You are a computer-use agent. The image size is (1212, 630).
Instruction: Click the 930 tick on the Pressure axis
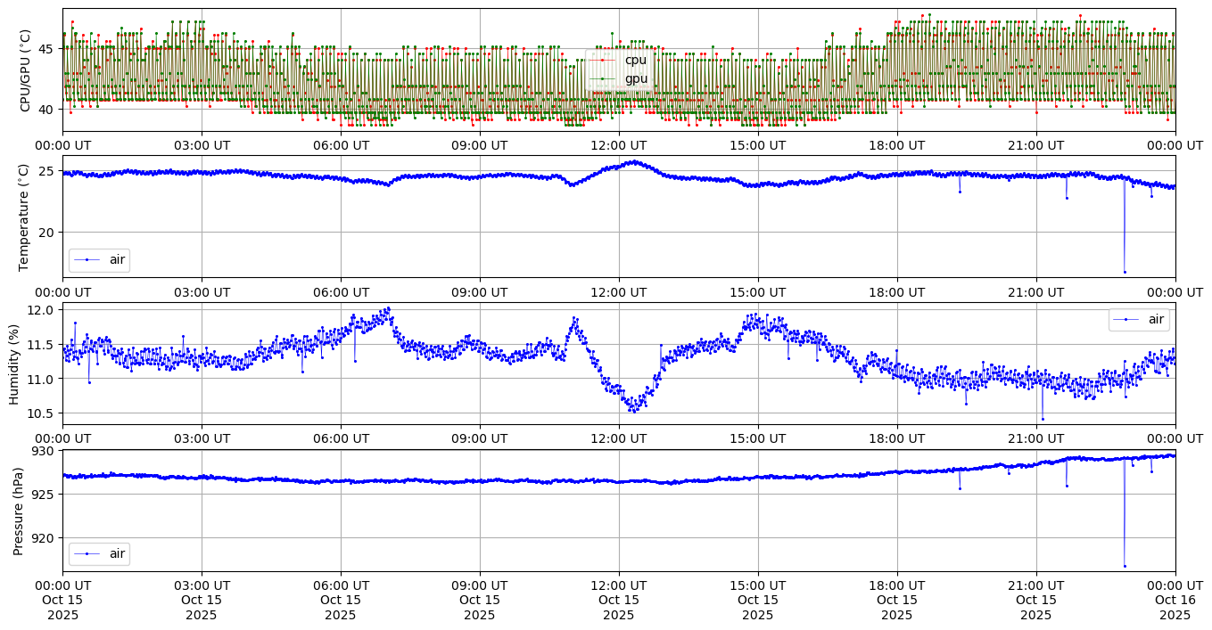coord(45,451)
